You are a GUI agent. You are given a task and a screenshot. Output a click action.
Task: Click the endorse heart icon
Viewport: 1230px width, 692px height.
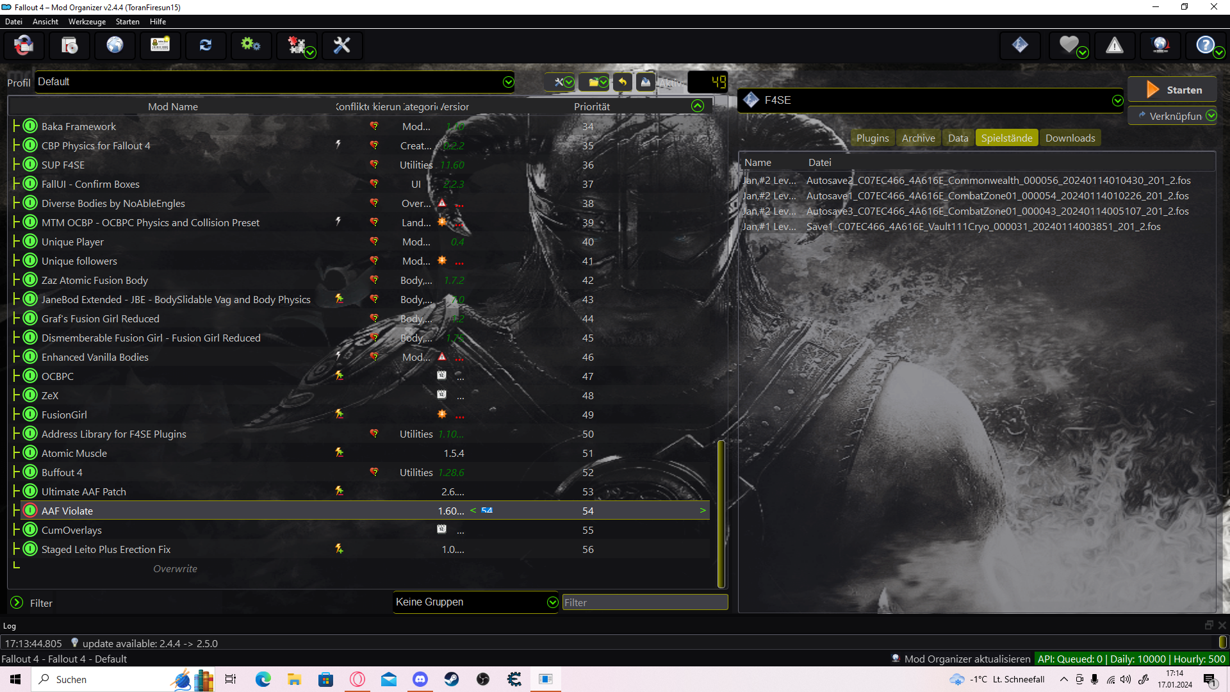point(1069,45)
